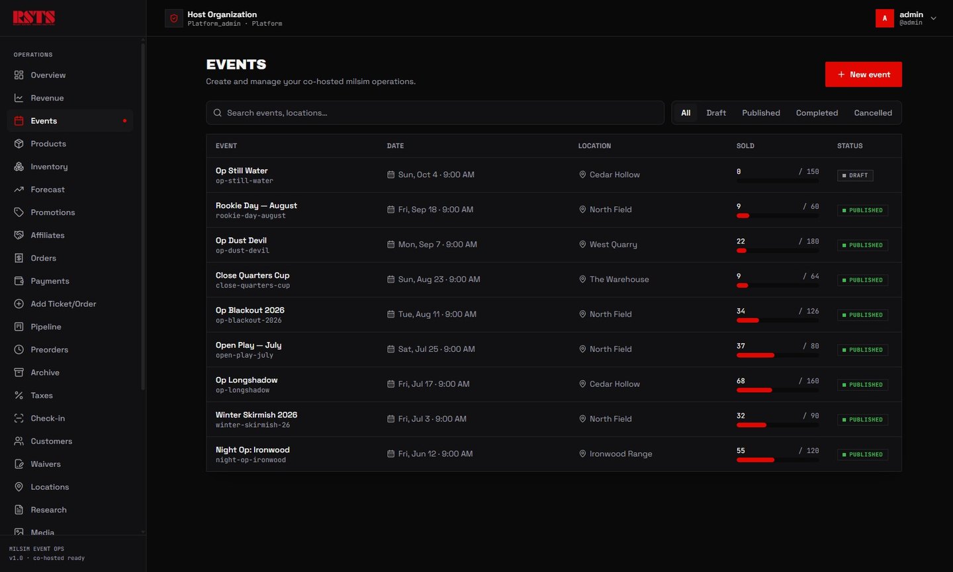Click Night Op: Ironwood sold progress bar

[x=778, y=460]
